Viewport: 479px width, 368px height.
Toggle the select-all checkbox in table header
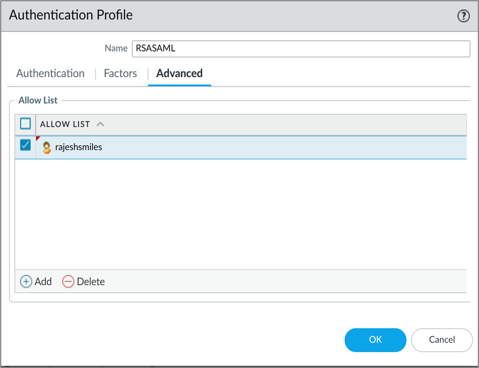coord(26,124)
